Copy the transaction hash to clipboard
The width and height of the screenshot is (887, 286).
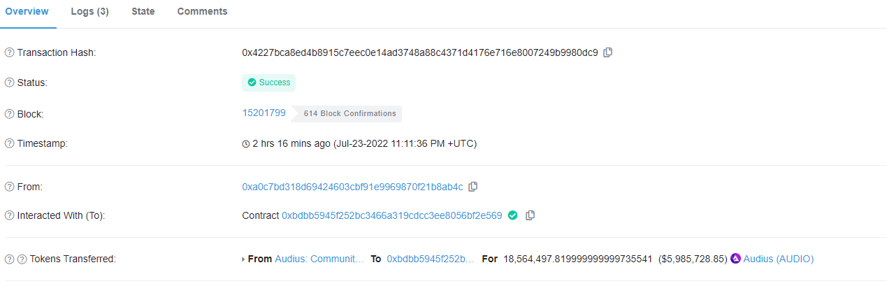(x=608, y=52)
